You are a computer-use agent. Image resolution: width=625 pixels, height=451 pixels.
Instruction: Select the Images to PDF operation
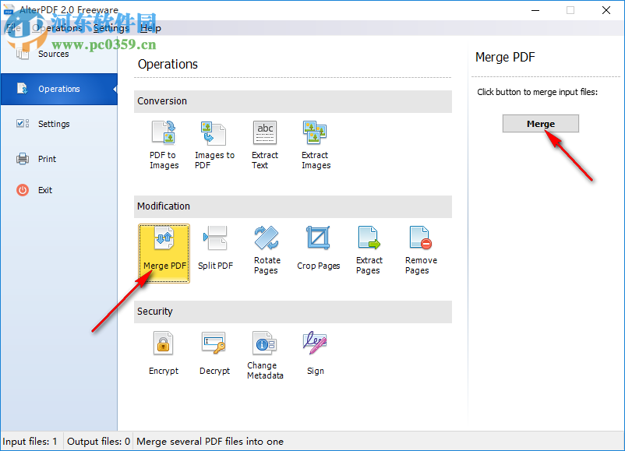coord(214,145)
